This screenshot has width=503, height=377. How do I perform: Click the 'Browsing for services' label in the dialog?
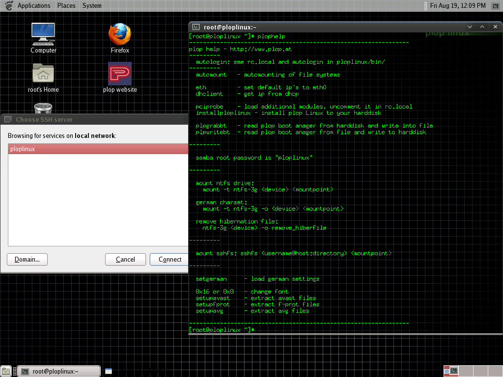(62, 135)
